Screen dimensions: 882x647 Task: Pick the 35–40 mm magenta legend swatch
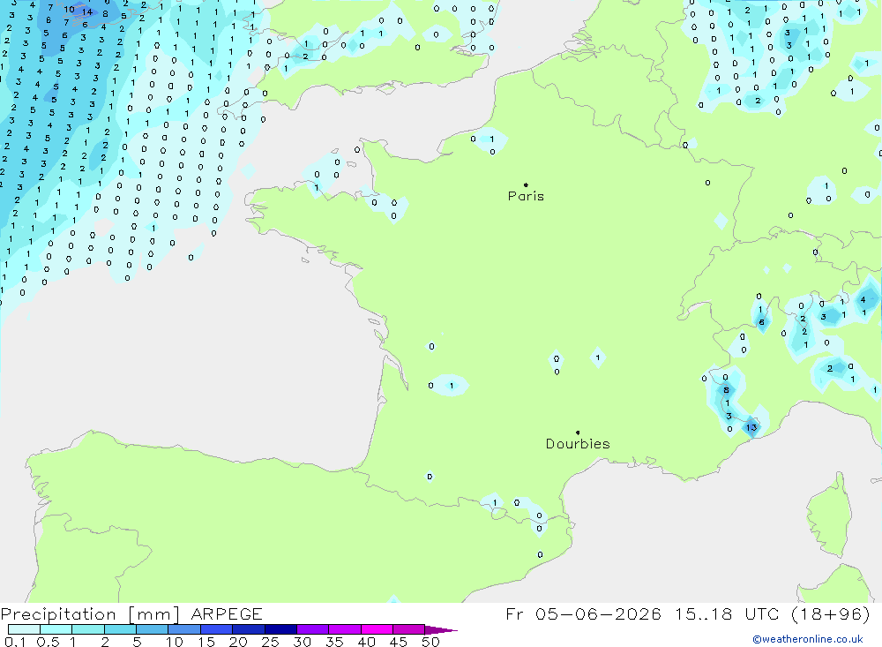click(x=345, y=629)
